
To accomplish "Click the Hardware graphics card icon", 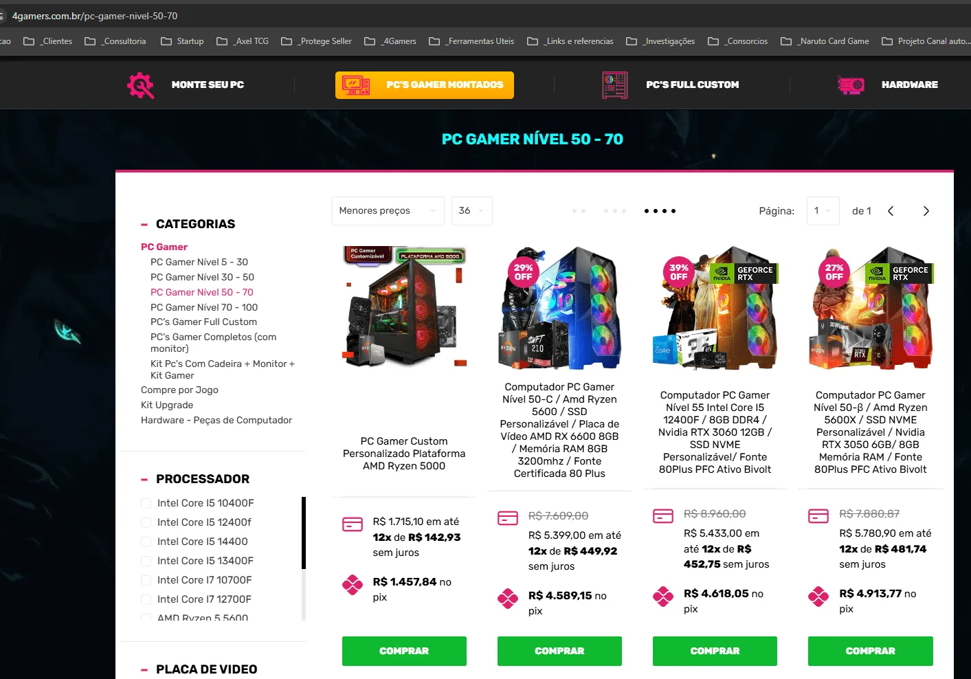I will click(x=851, y=85).
